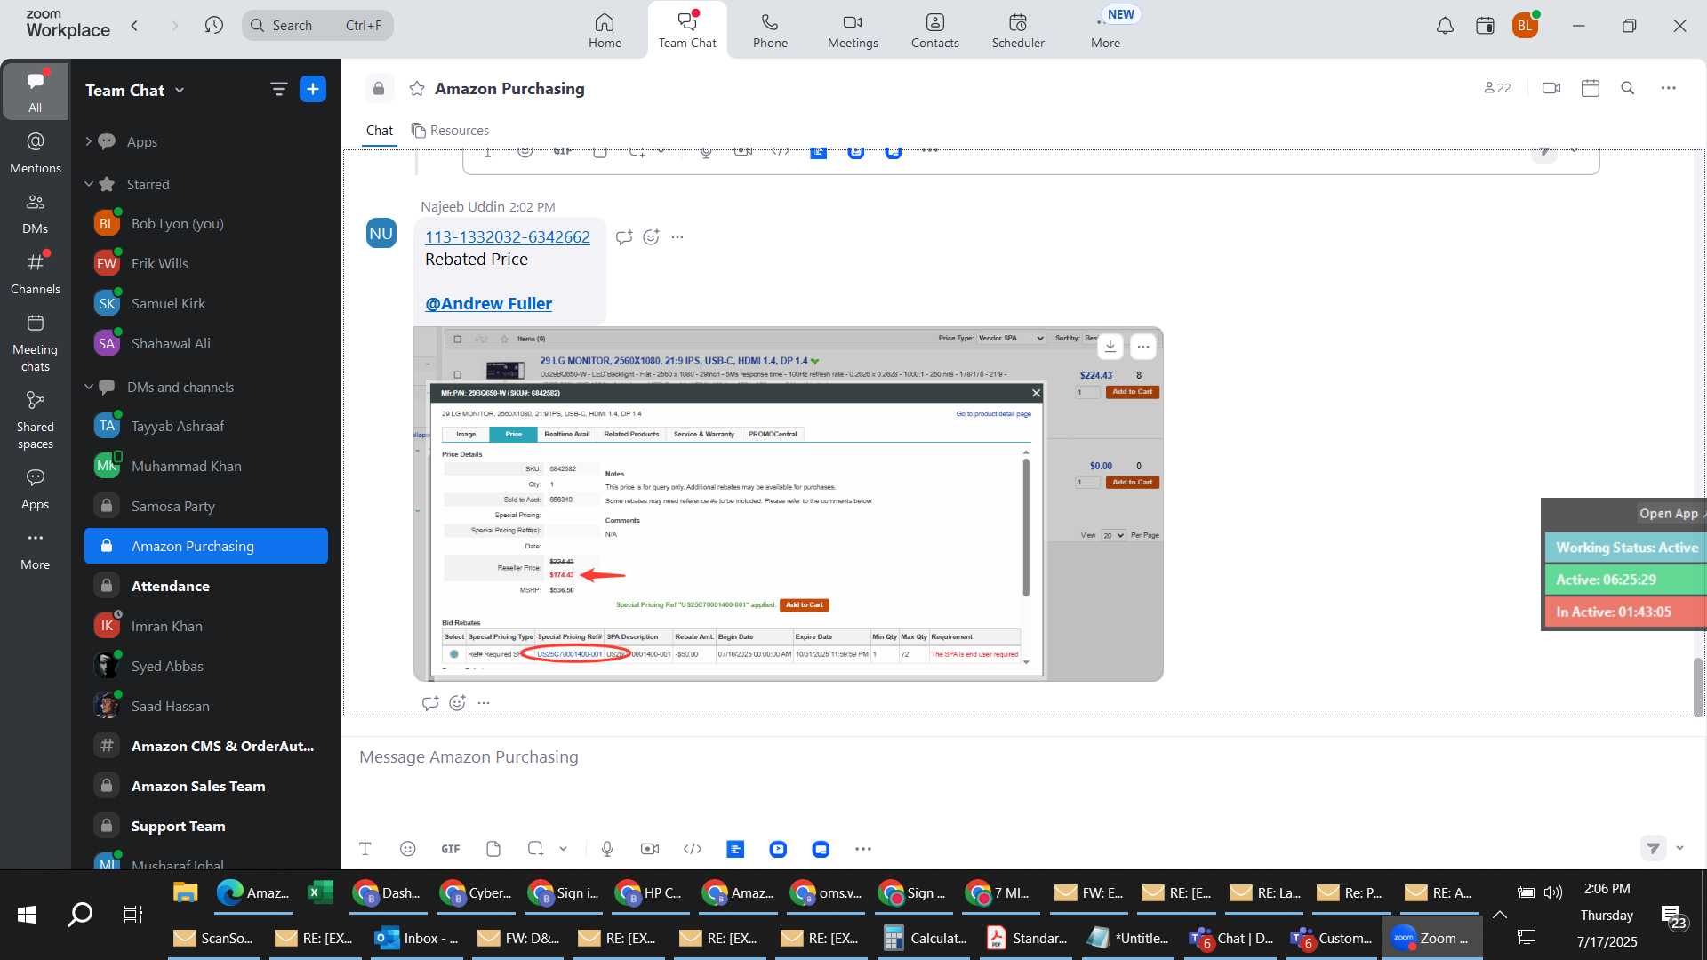Switch to the Phone tab
This screenshot has width=1707, height=960.
pyautogui.click(x=770, y=30)
